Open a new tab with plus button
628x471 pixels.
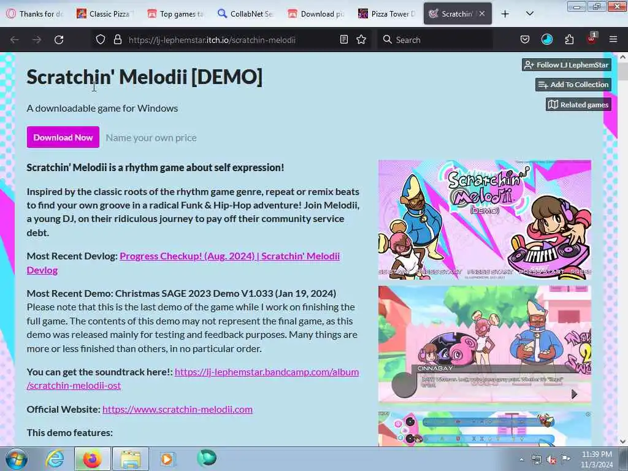coord(505,14)
